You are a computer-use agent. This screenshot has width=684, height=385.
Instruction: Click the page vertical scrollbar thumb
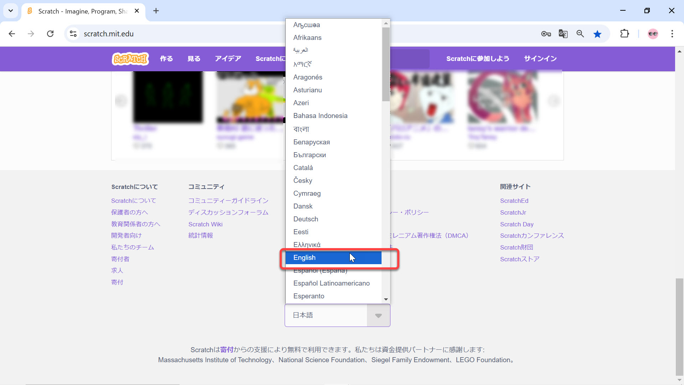tap(679, 327)
